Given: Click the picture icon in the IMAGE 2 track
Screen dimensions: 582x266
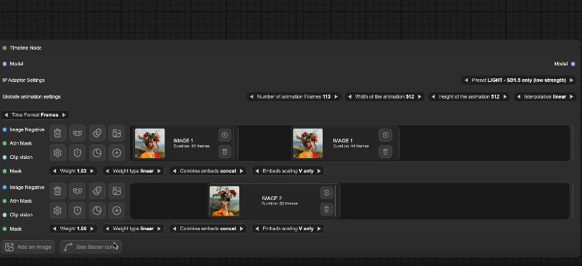Looking at the screenshot, I should point(116,191).
